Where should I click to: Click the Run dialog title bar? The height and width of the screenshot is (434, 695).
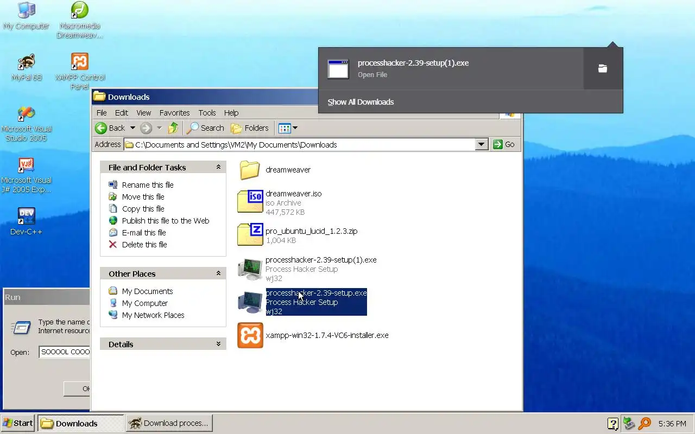46,297
